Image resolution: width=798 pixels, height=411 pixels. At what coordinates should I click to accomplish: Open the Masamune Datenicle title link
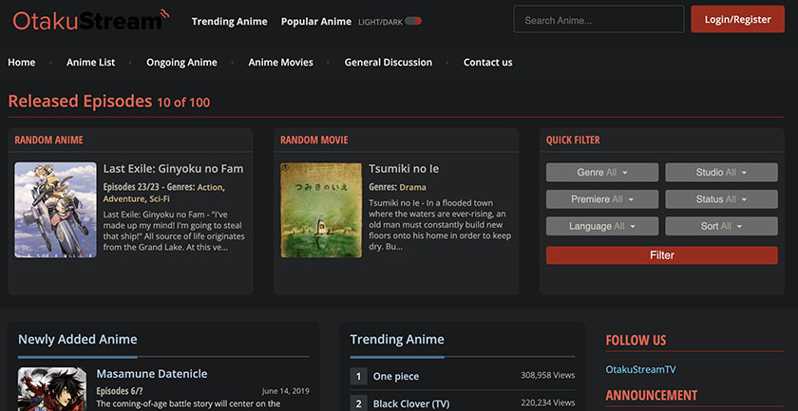point(152,374)
